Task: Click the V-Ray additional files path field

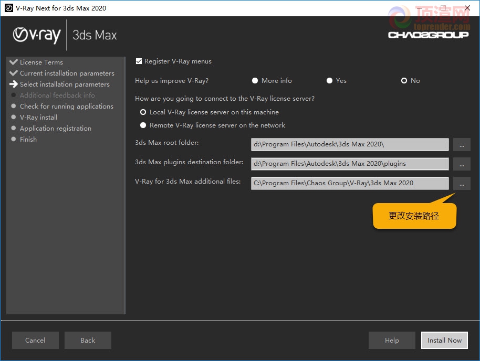Action: pyautogui.click(x=350, y=183)
